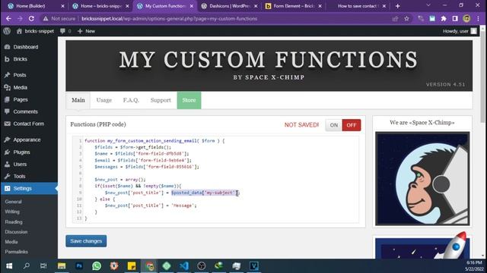Turn custom functions OFF
487x273 pixels.
coord(352,125)
